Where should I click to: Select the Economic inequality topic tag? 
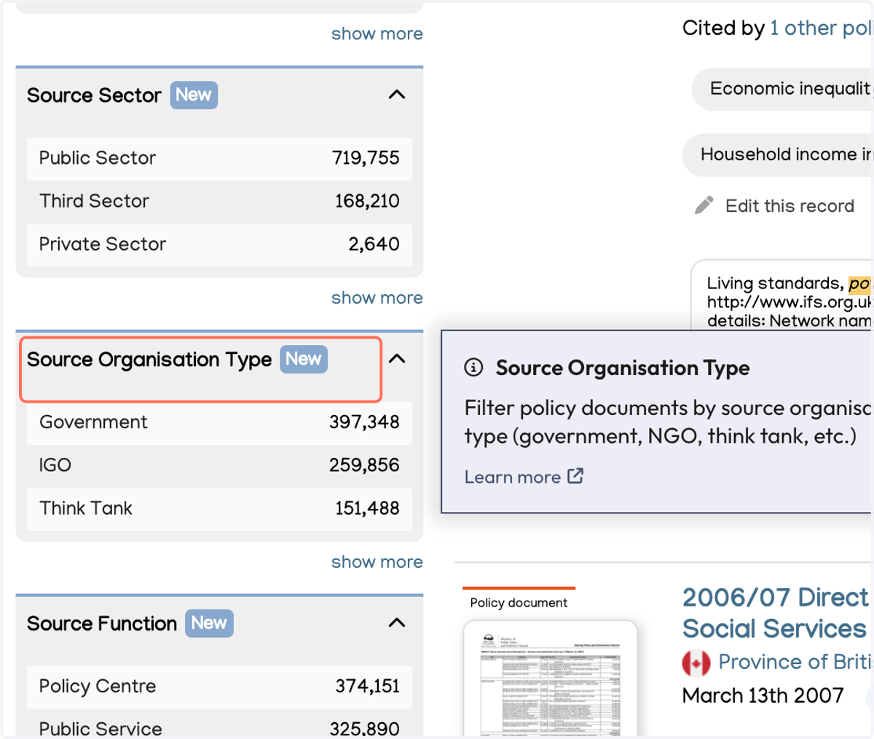pos(782,89)
